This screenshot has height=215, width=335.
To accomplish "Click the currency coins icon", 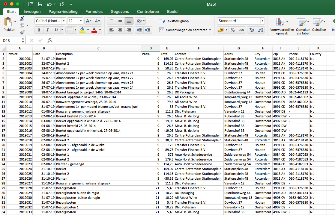I will (221, 30).
